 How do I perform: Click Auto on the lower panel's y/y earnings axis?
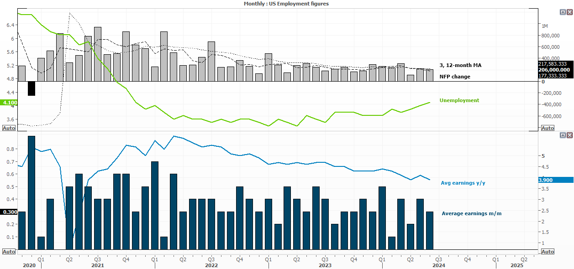(x=548, y=252)
